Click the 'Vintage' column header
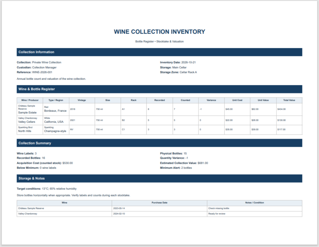319x247 pixels. (82, 100)
